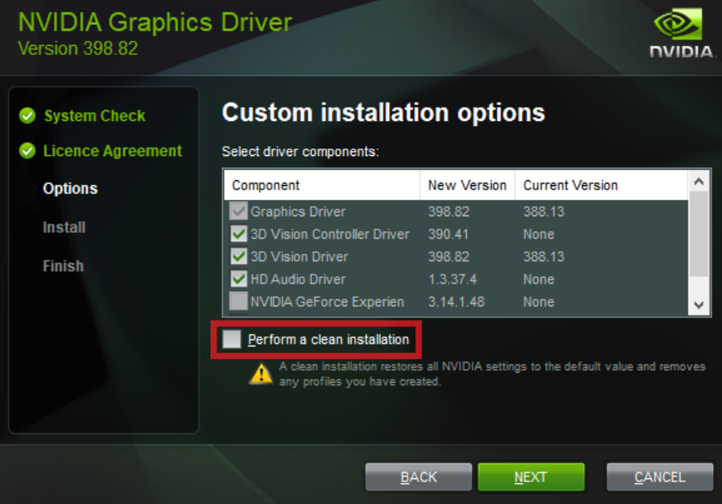Select the Finish step
This screenshot has height=504, width=722.
[63, 266]
